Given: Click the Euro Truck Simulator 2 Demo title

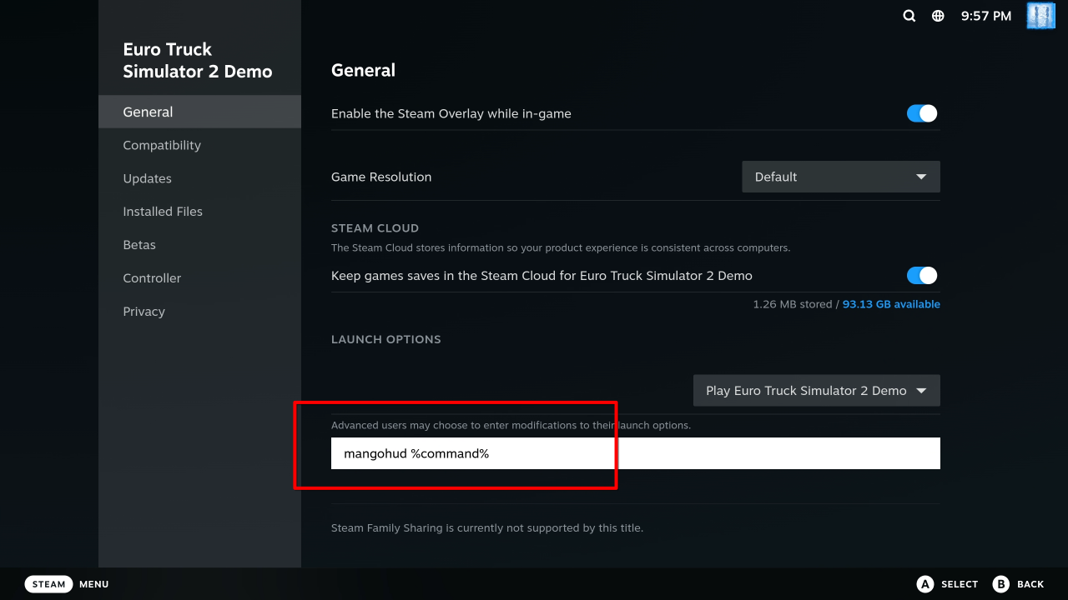Looking at the screenshot, I should click(x=198, y=60).
